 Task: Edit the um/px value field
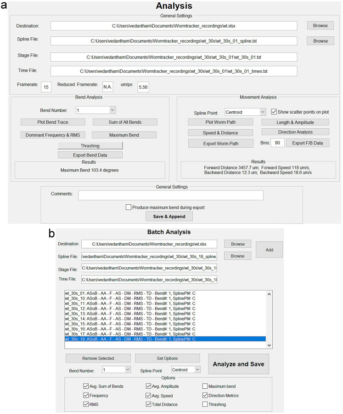tap(143, 87)
